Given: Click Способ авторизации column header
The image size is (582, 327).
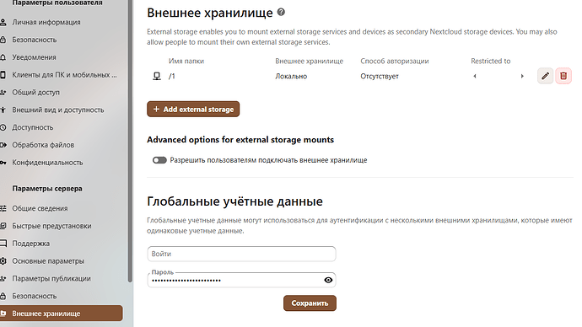Looking at the screenshot, I should (395, 61).
